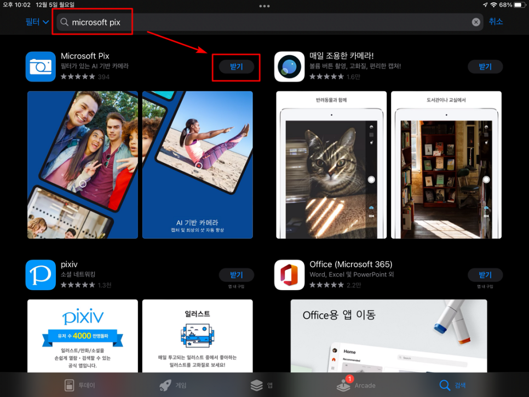Tap the pixiv 1.3천 rating

86,285
